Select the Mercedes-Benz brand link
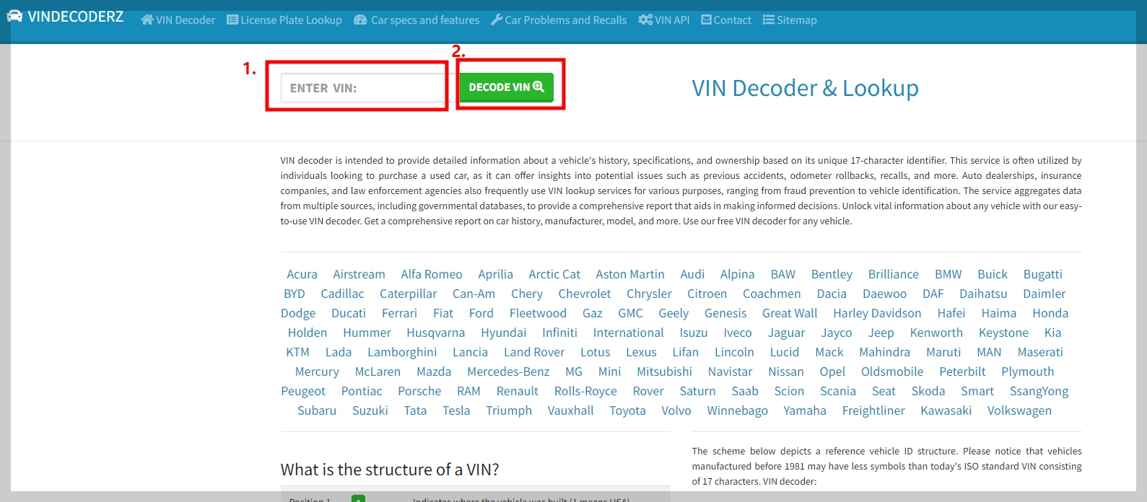Viewport: 1147px width, 502px height. click(x=508, y=371)
